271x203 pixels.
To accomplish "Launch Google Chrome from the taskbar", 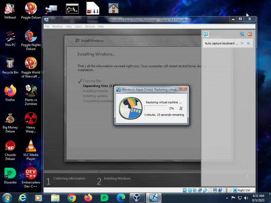I will pos(72,198).
